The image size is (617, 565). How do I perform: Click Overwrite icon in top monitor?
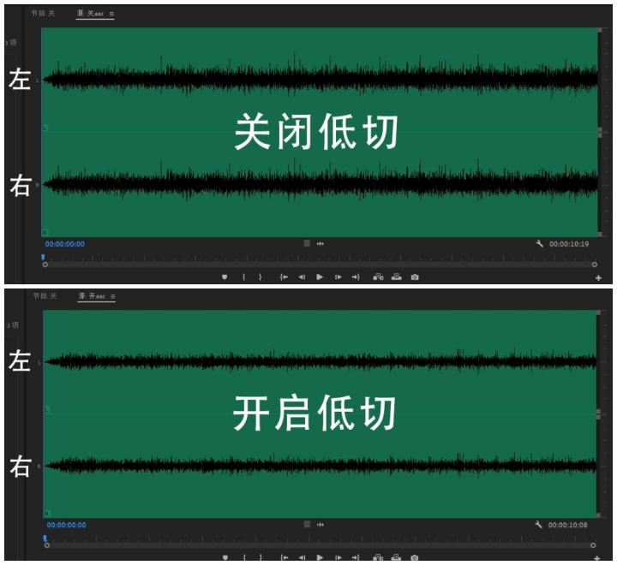[396, 277]
